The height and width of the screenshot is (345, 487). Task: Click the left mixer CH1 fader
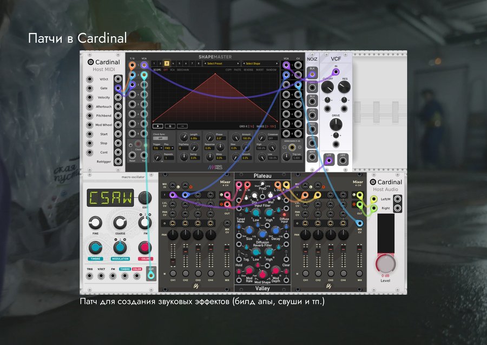pyautogui.click(x=173, y=262)
